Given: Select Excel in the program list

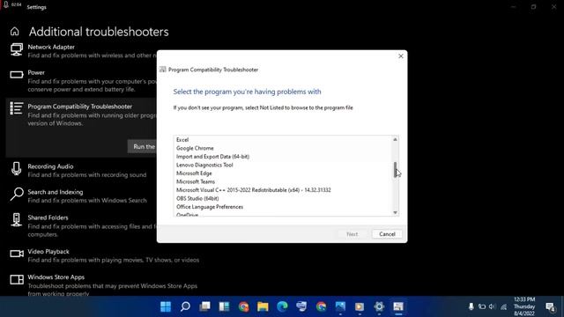Looking at the screenshot, I should coord(283,140).
